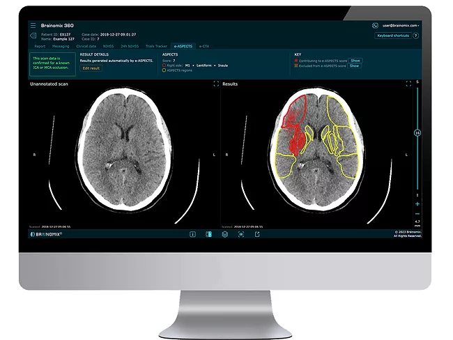Screen dimensions: 453x340
Task: Click the Lentiform region label
Action: 204,65
